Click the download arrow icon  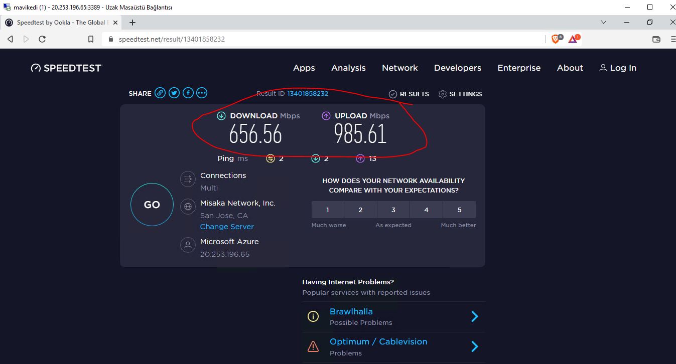[x=221, y=116]
